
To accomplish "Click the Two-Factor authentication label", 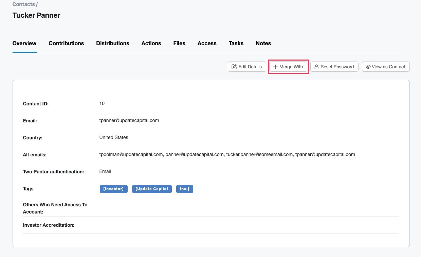I will point(53,172).
